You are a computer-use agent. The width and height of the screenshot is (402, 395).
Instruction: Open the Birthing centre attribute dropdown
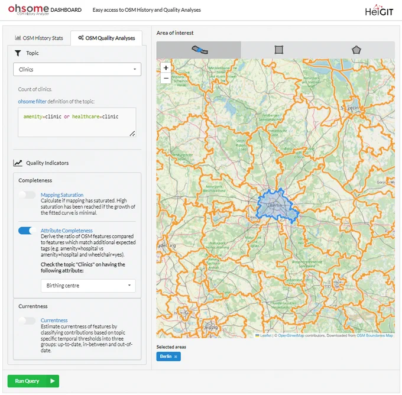click(88, 286)
